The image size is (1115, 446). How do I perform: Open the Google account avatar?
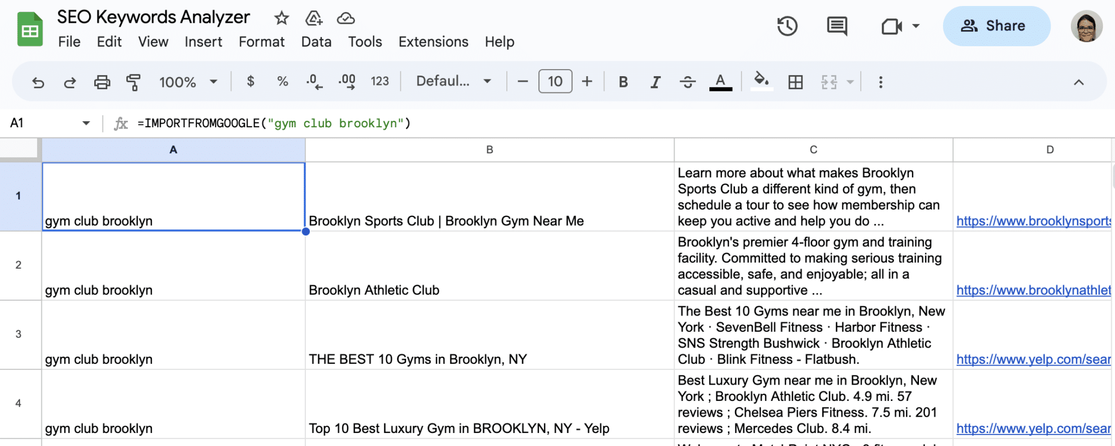(x=1086, y=26)
